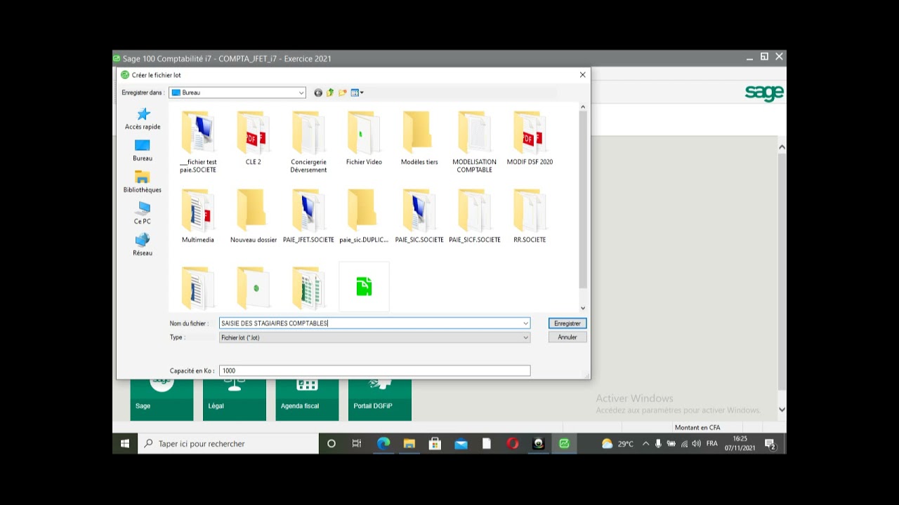This screenshot has width=899, height=505.
Task: Open Opera browser from the taskbar
Action: coord(513,443)
